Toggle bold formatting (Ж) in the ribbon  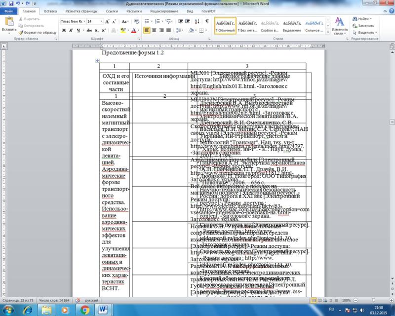(x=63, y=30)
